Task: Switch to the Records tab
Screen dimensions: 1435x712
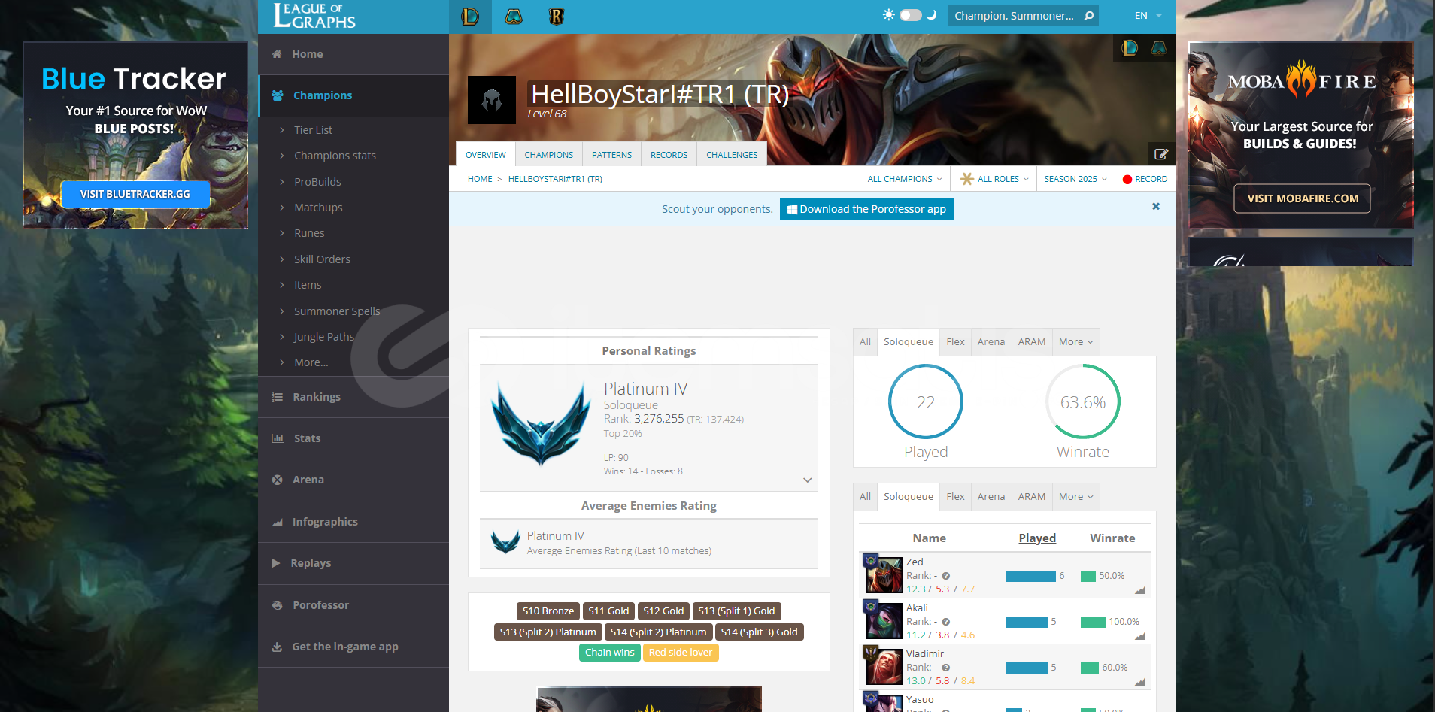Action: click(669, 155)
